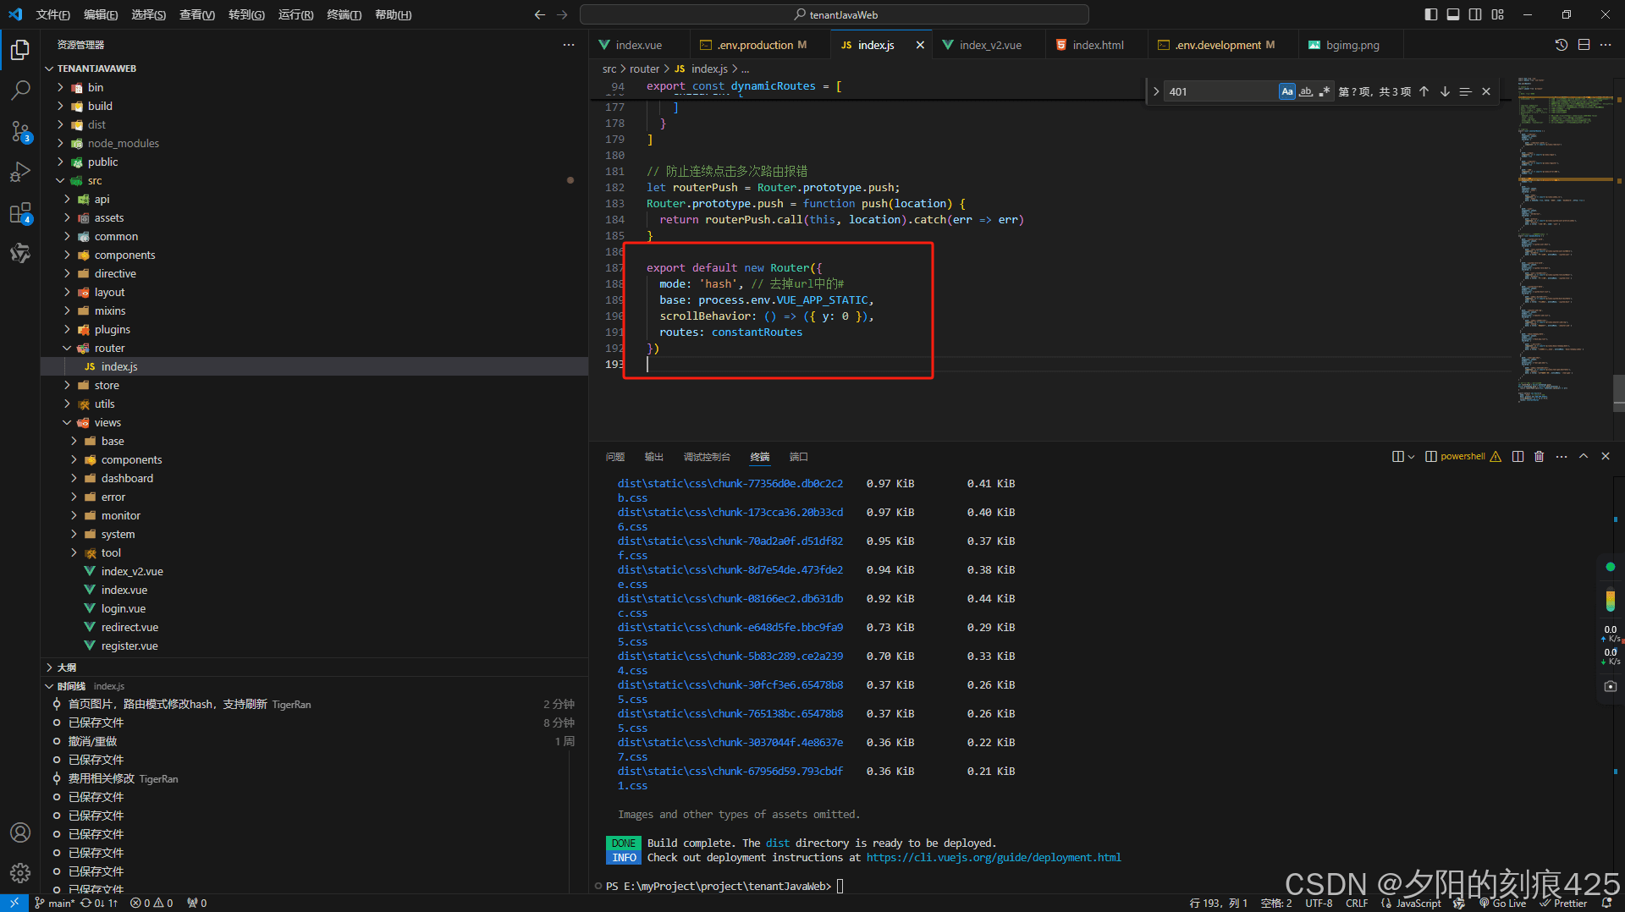Toggle the bottom panel layout button
The width and height of the screenshot is (1625, 912).
click(x=1453, y=14)
